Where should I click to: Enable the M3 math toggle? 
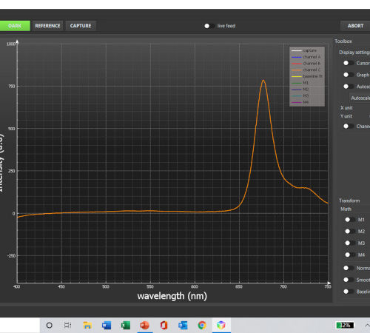(x=350, y=243)
